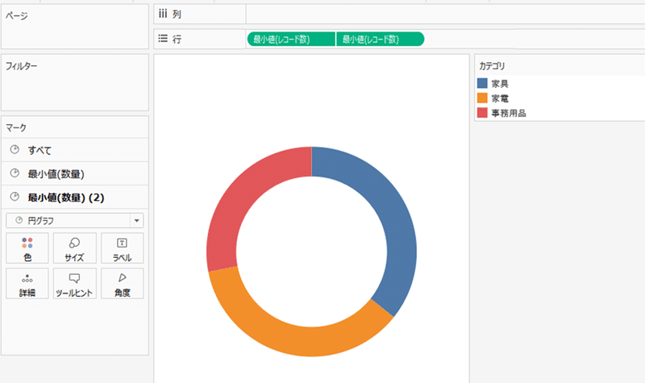Select the 事務用品 red legend swatch
645x383 pixels.
point(482,113)
